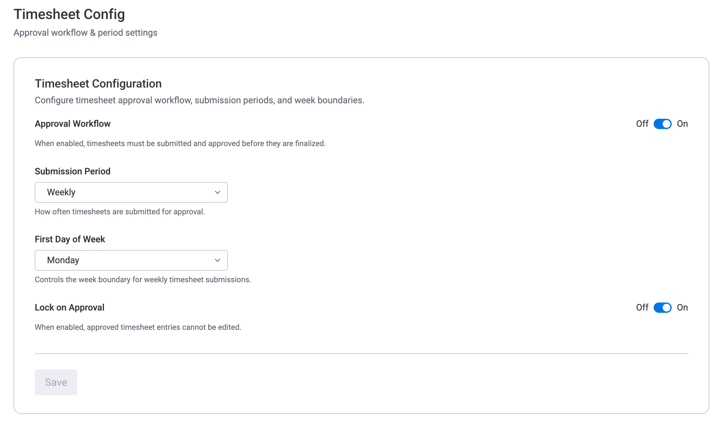Viewport: 728px width, 437px height.
Task: Click the chevron on the Weekly dropdown
Action: 217,192
